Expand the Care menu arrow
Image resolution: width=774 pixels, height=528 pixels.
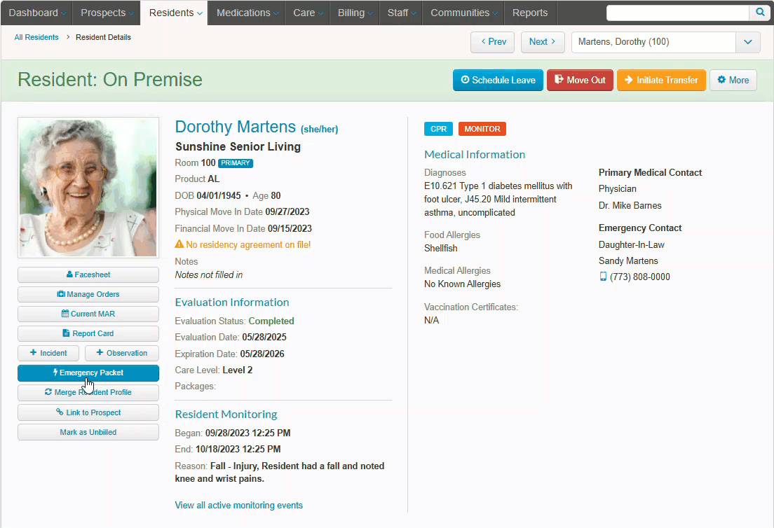(320, 14)
